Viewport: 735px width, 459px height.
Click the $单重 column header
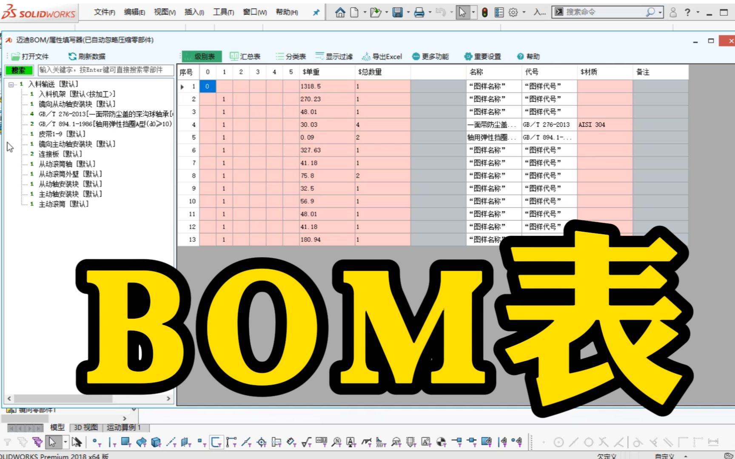point(327,72)
